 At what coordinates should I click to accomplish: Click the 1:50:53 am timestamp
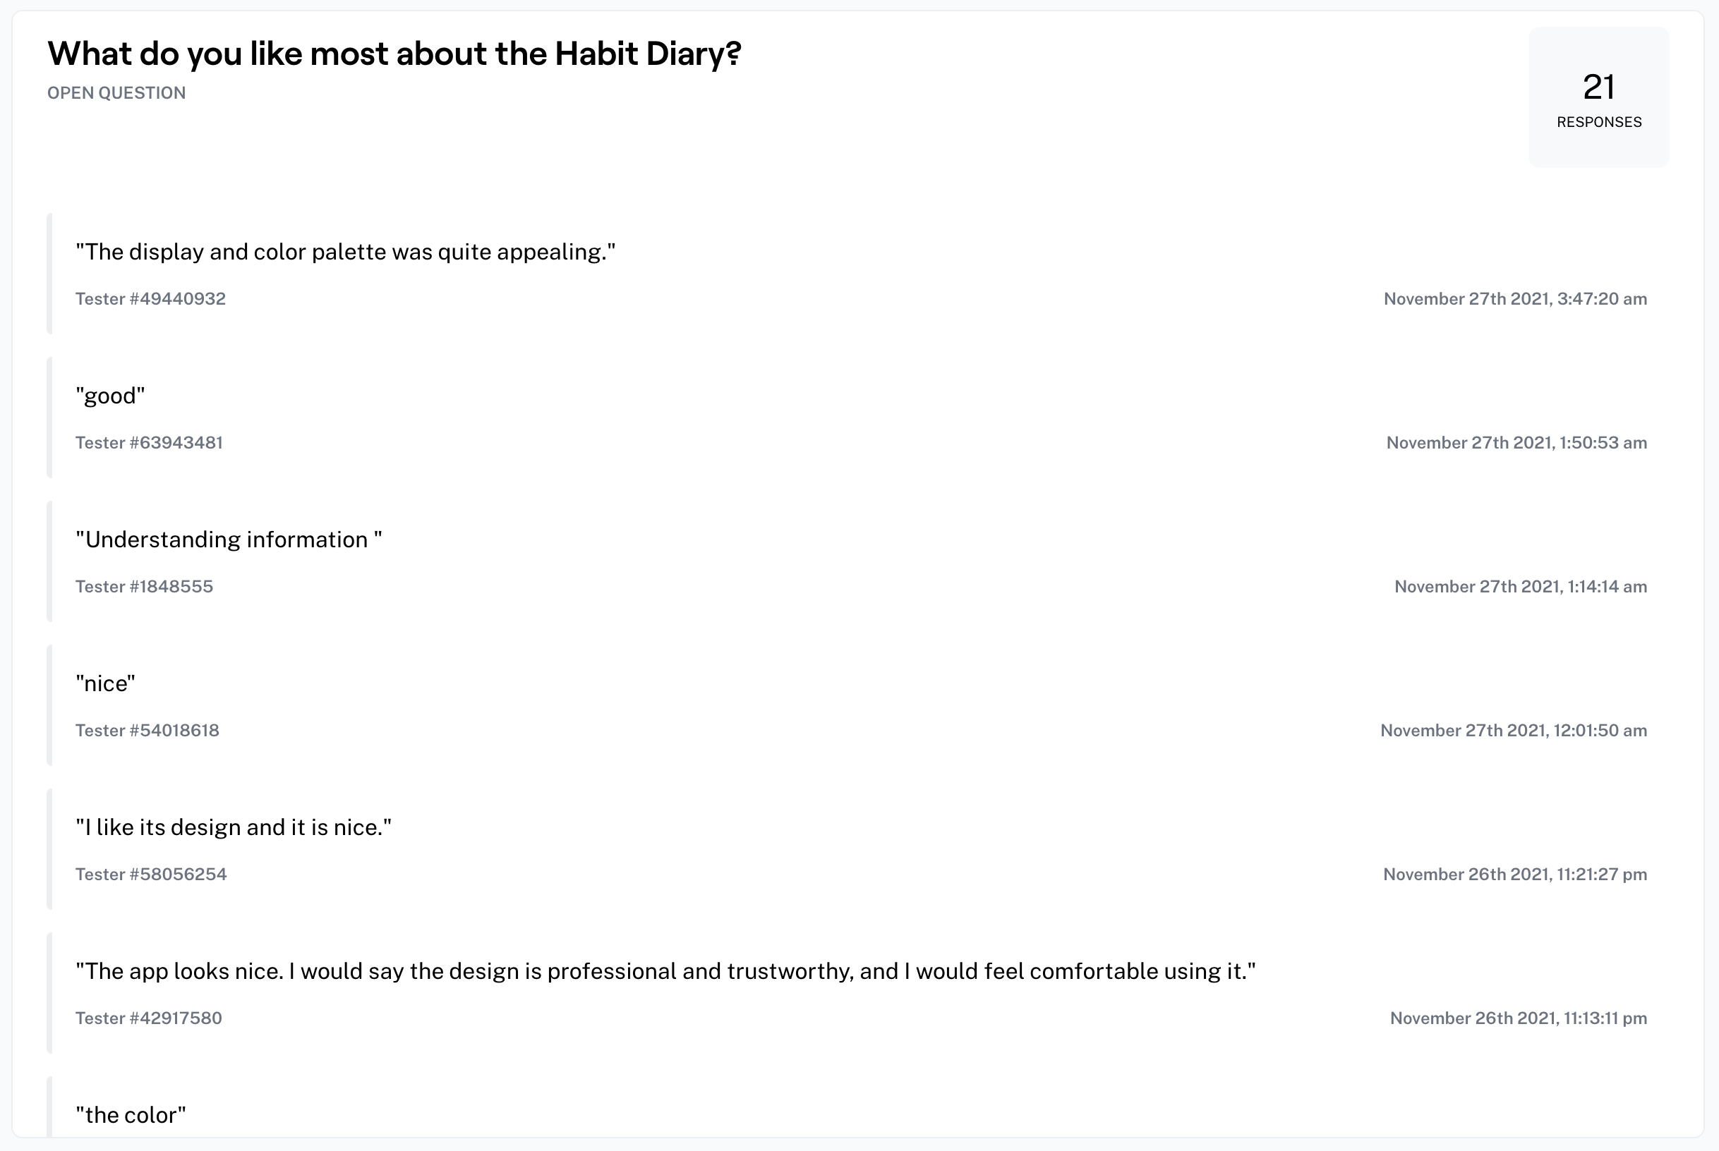pyautogui.click(x=1516, y=443)
